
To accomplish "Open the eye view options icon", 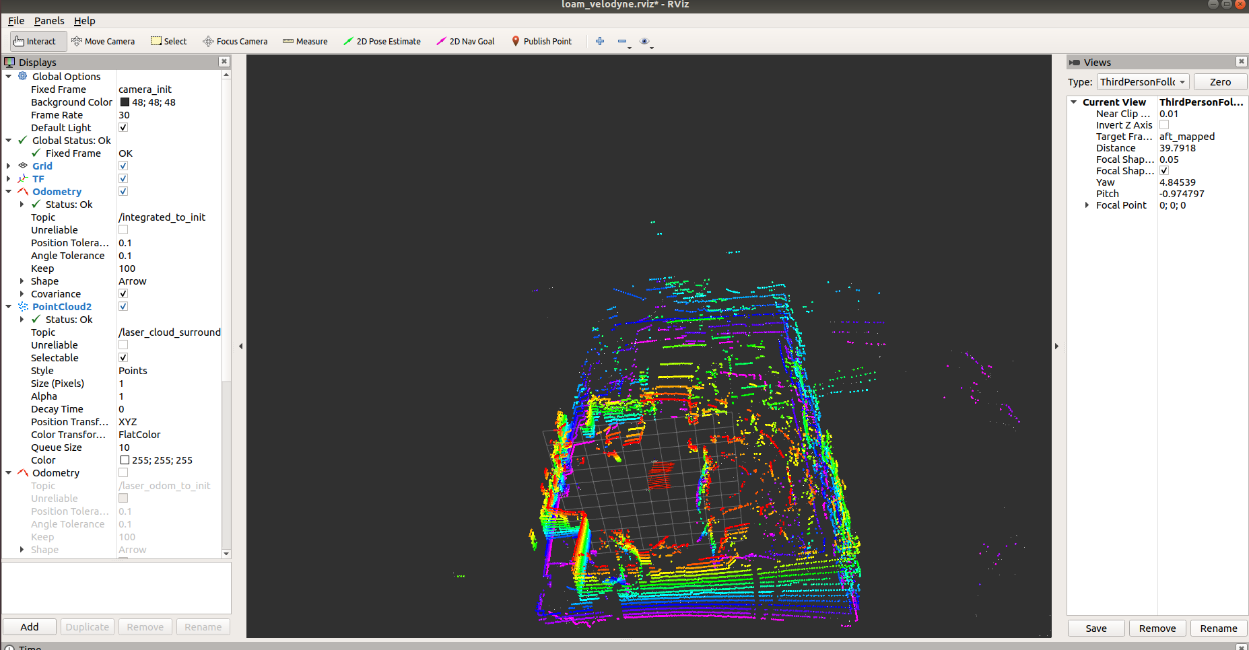I will pos(644,41).
